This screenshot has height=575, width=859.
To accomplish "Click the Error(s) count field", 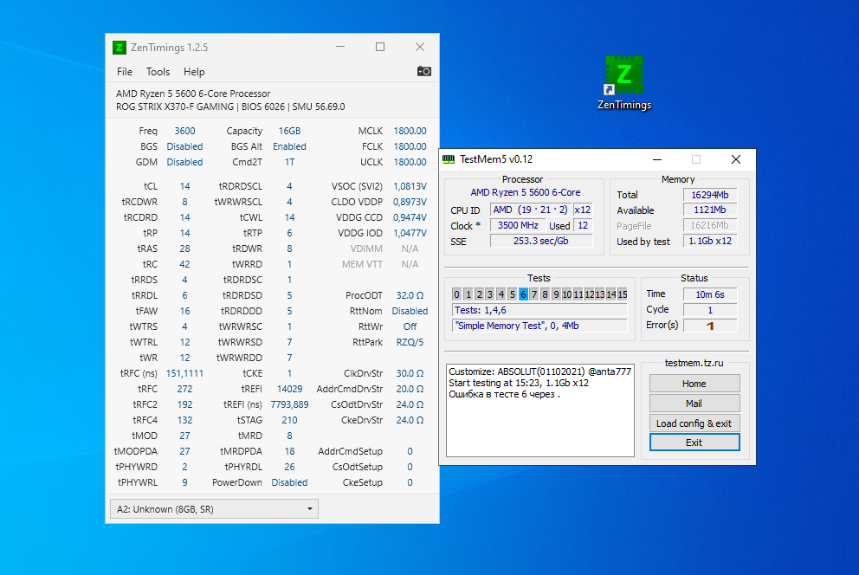I will tap(710, 326).
